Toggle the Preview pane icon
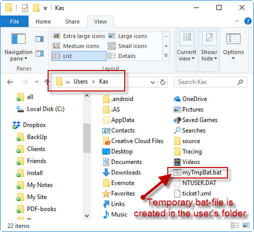Image resolution: width=254 pixels, height=232 pixels. coord(40,39)
